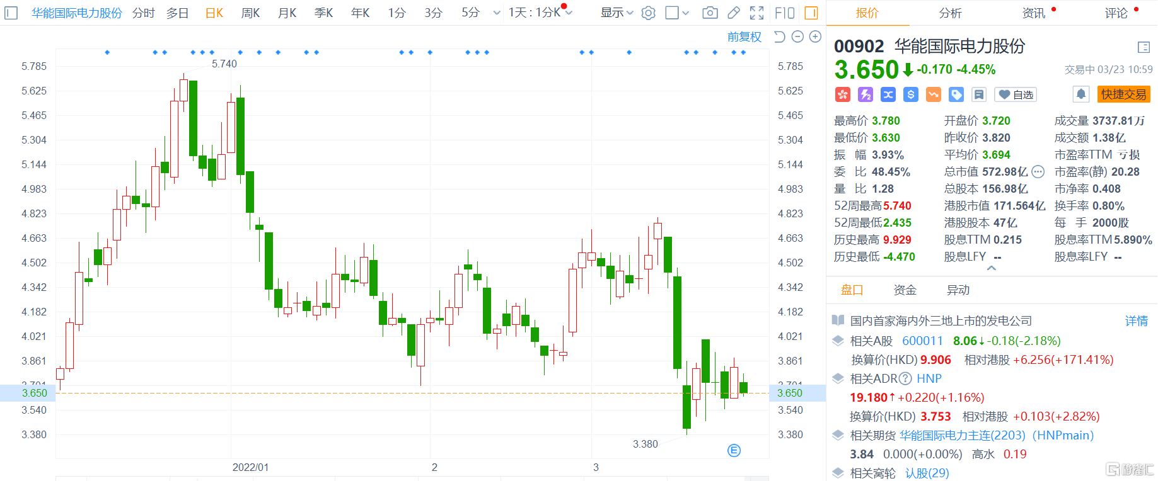Enter fullscreen chart mode
The width and height of the screenshot is (1158, 481).
(x=756, y=13)
